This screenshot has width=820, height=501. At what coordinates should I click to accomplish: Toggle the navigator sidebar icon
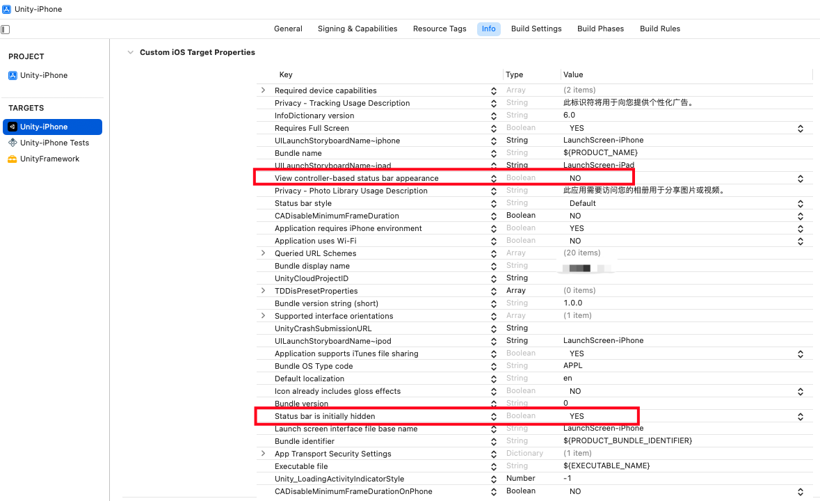click(6, 29)
